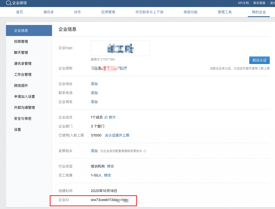Select the 1/1000 usage value

click(x=96, y=135)
